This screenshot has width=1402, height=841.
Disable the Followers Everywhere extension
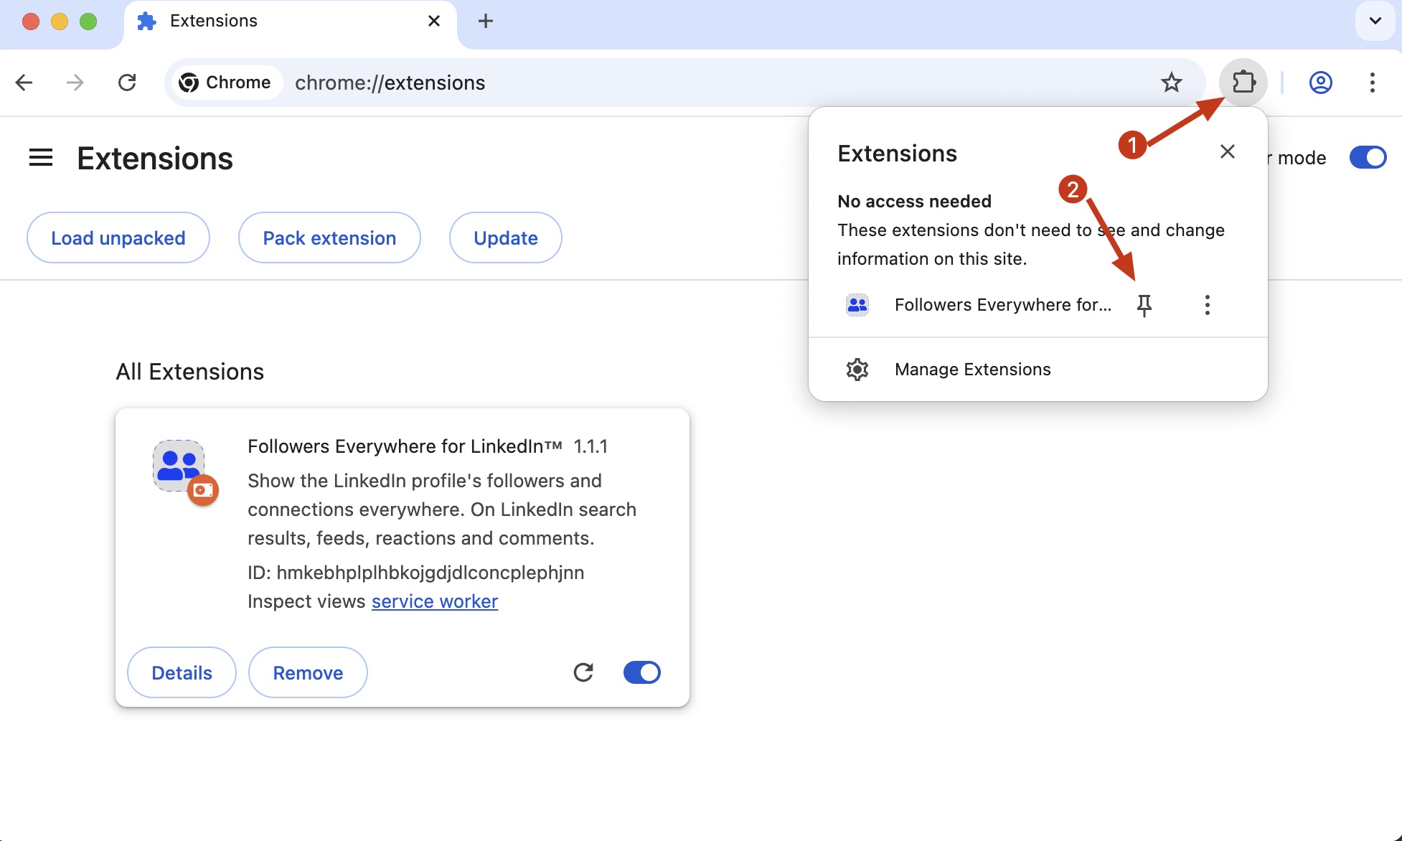(641, 672)
